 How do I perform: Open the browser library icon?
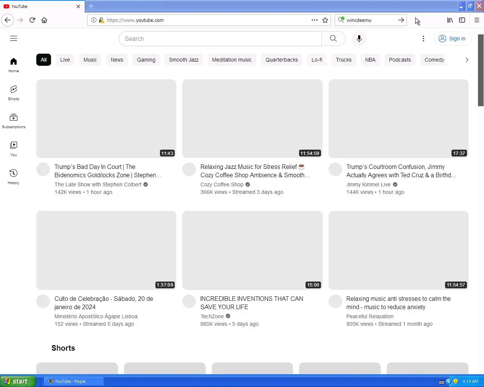[450, 20]
